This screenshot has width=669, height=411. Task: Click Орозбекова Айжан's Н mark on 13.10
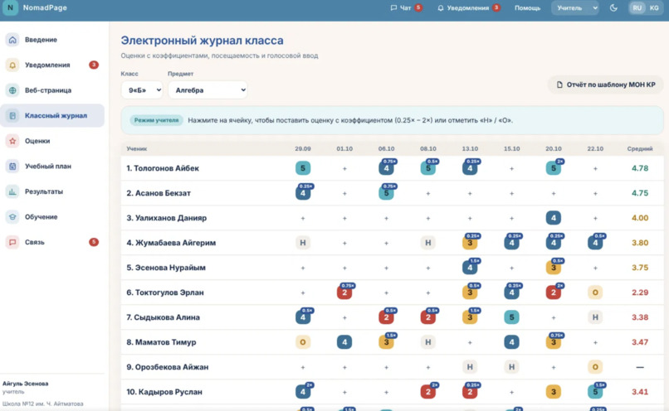coord(470,367)
